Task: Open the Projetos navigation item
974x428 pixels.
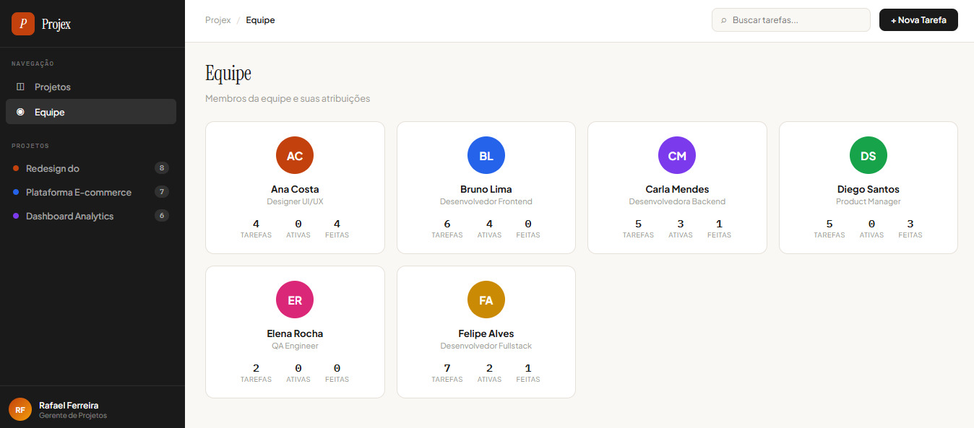Action: 91,87
